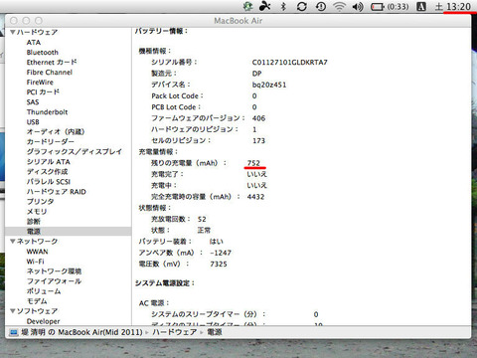Open the Bluetooth menu bar icon
The image size is (477, 358).
pos(283,6)
